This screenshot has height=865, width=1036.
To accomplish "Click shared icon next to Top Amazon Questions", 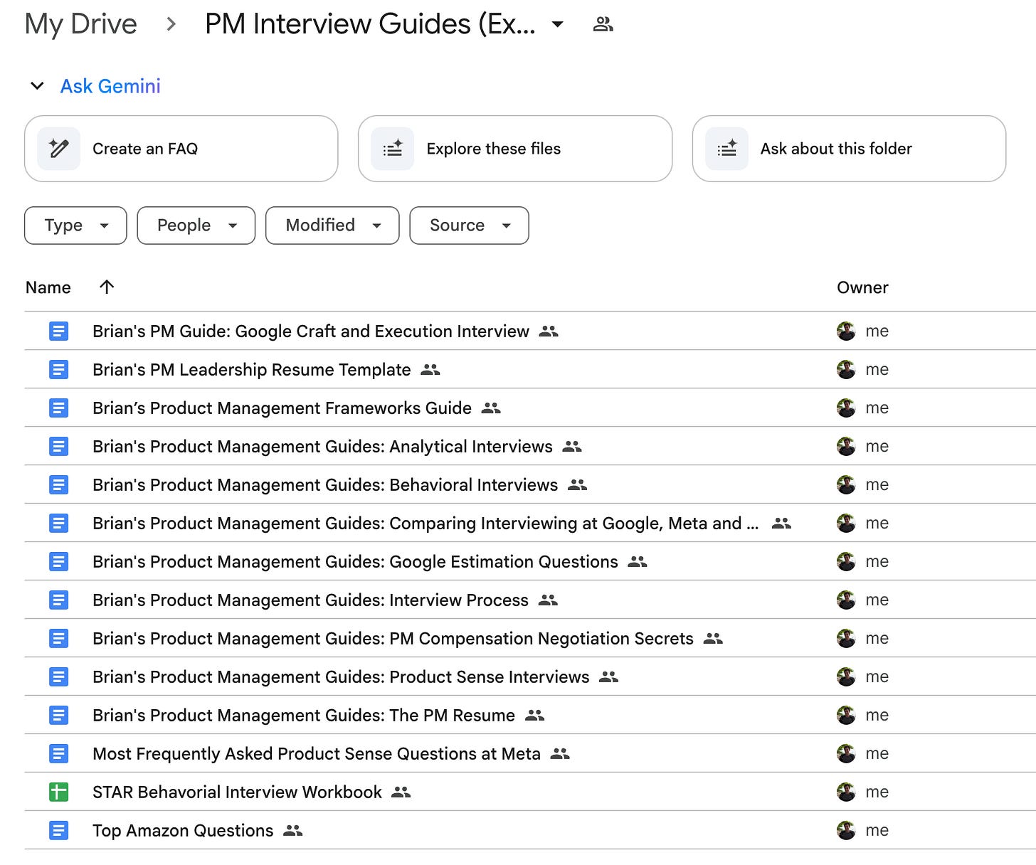I will 292,830.
